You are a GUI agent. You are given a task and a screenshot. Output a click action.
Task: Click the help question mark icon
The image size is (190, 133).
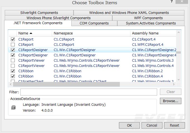click(x=172, y=1)
